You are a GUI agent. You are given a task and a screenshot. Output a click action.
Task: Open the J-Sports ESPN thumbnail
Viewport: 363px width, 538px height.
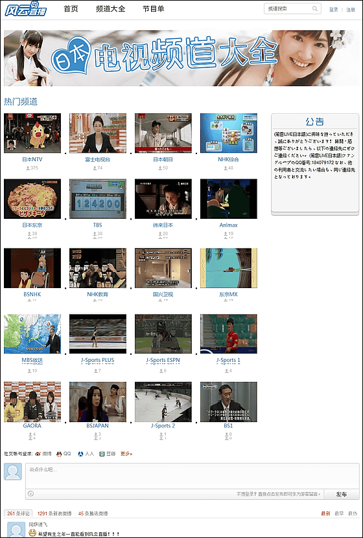click(163, 334)
